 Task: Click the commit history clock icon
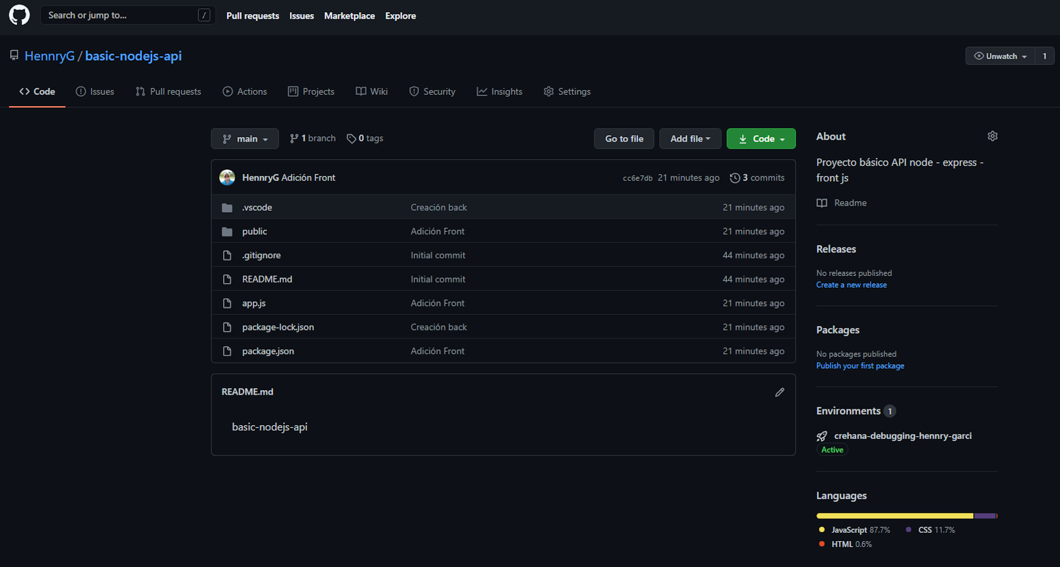pos(734,178)
